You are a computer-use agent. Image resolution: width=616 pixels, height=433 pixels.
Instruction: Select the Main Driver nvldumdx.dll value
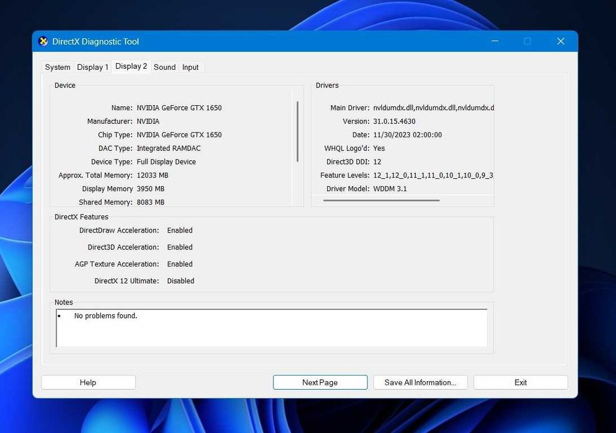433,108
